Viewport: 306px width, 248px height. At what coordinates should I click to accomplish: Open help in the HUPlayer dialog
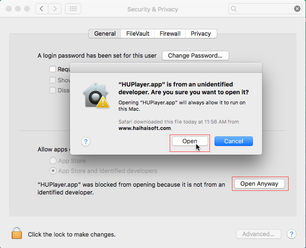(x=86, y=141)
